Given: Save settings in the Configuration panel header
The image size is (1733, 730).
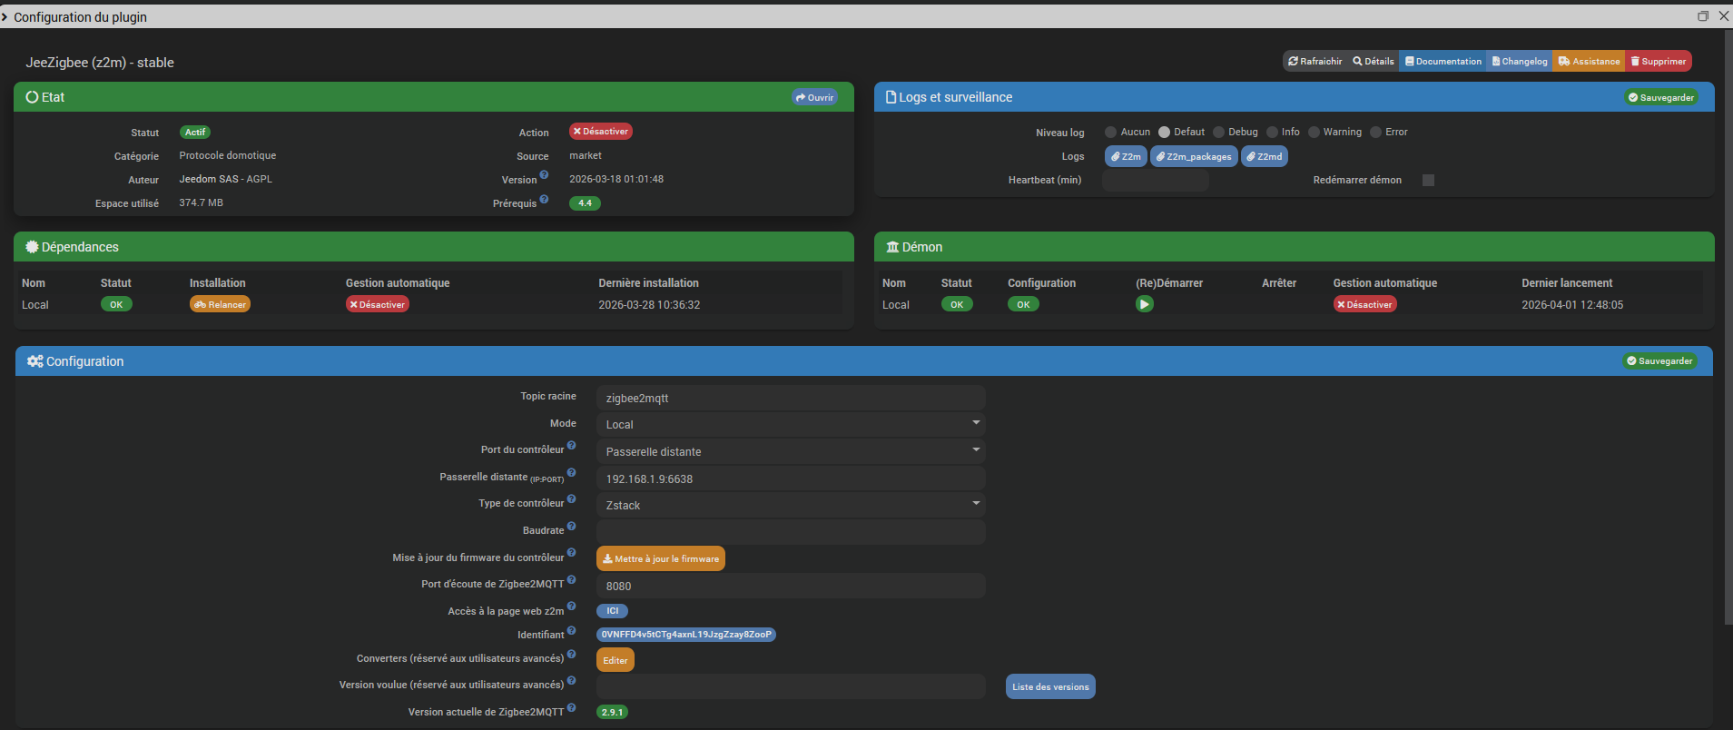Looking at the screenshot, I should [1659, 361].
